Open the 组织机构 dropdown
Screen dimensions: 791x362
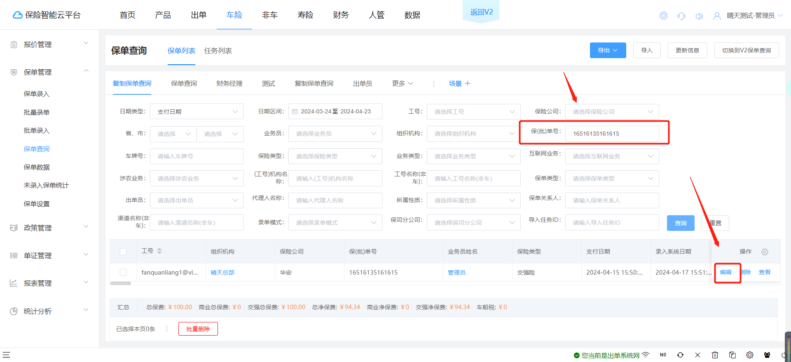coord(474,134)
